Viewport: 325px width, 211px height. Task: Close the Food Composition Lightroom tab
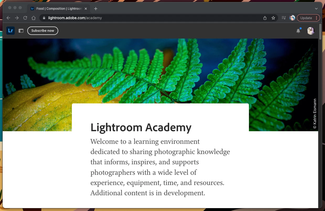pyautogui.click(x=86, y=9)
